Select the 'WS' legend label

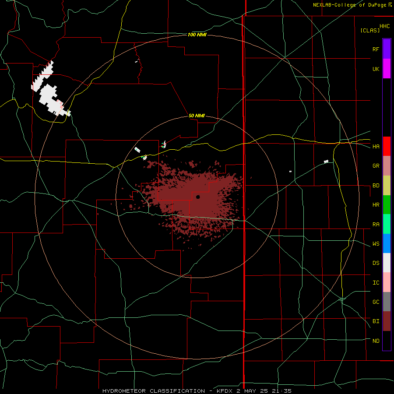coord(376,244)
